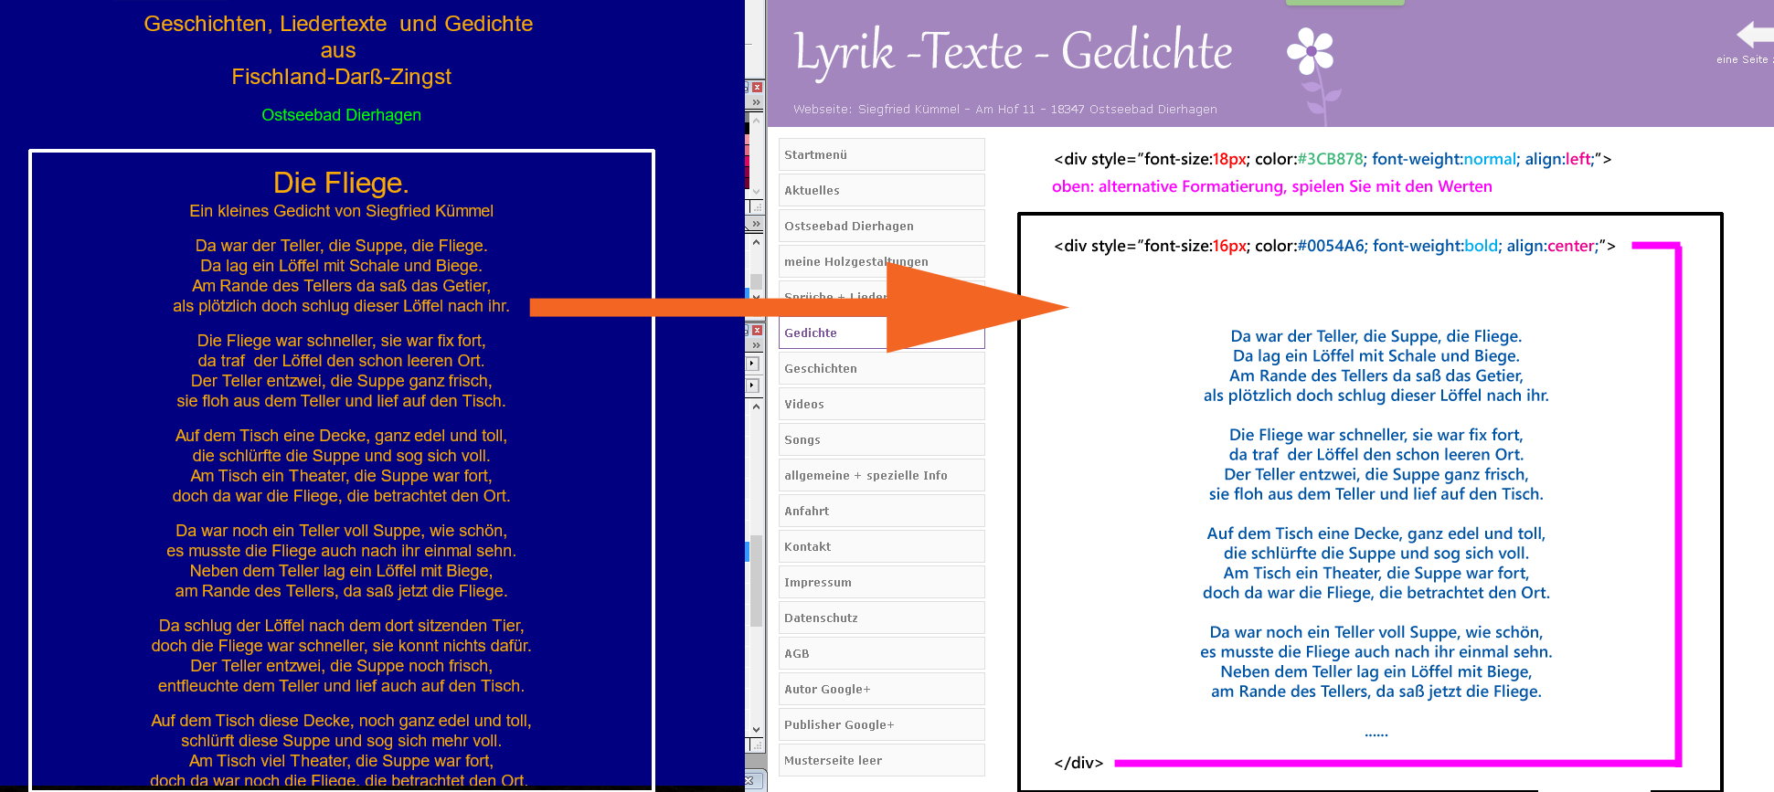
Task: Open the Impressum page
Action: [x=881, y=582]
